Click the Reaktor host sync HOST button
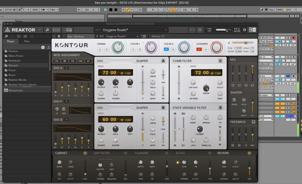This screenshot has height=184, width=302. click(69, 30)
